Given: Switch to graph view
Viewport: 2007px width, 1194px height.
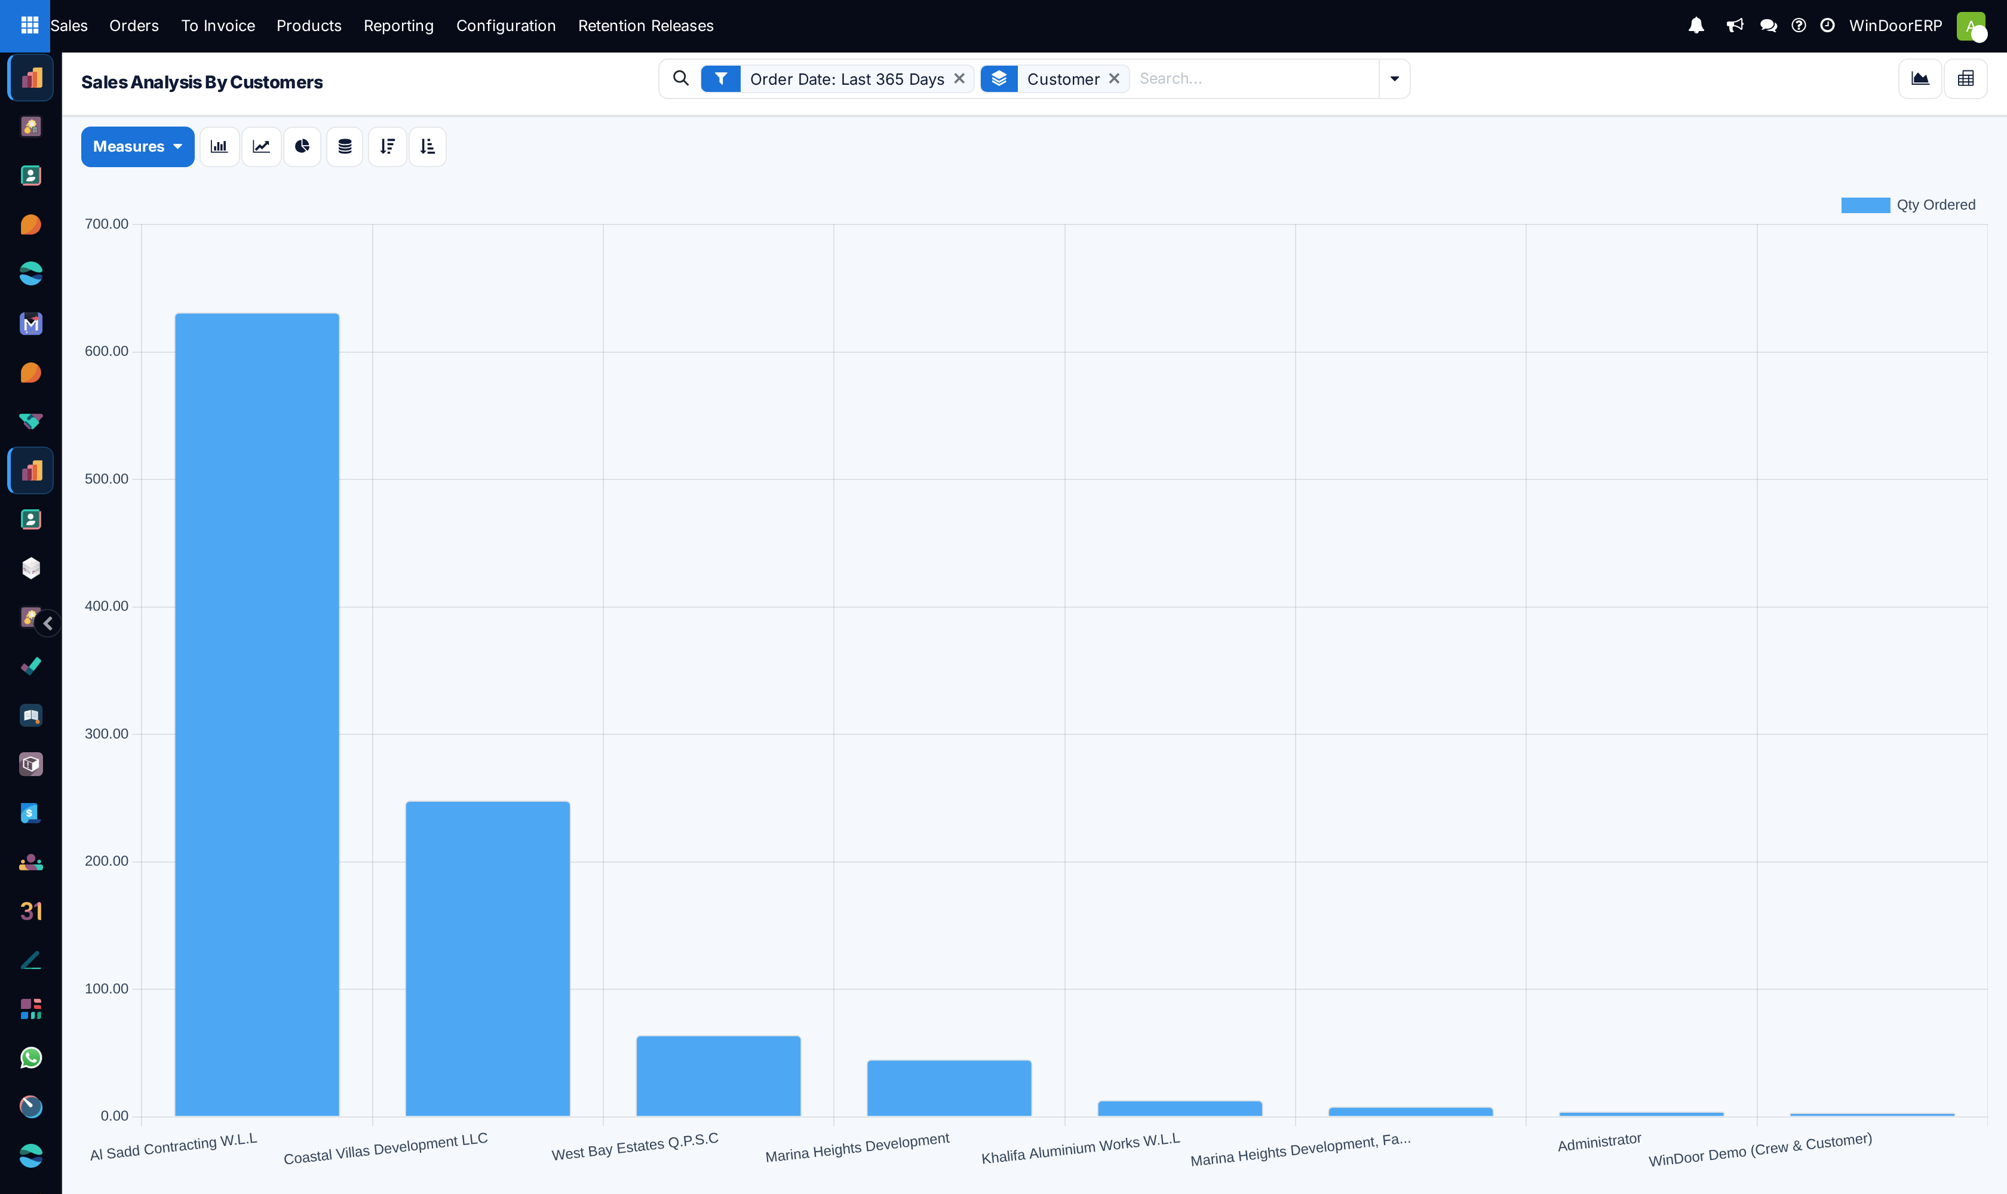Looking at the screenshot, I should coord(1920,79).
